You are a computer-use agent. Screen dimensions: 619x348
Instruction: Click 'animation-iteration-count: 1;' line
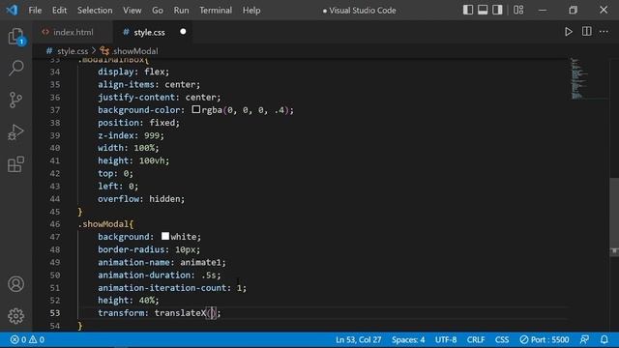point(172,288)
